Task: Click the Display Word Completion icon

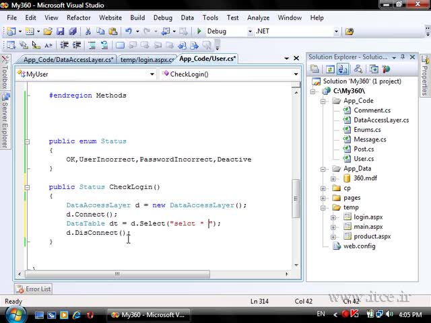Action: pyautogui.click(x=48, y=45)
